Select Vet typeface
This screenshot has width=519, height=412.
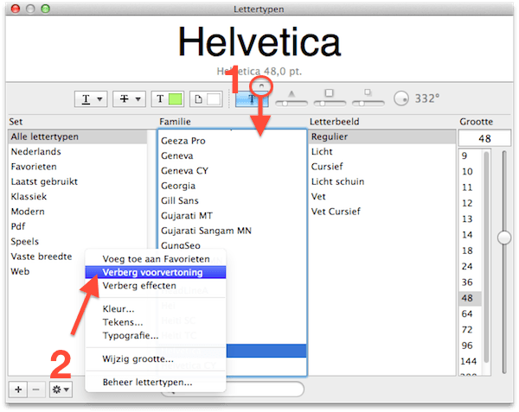click(x=382, y=197)
